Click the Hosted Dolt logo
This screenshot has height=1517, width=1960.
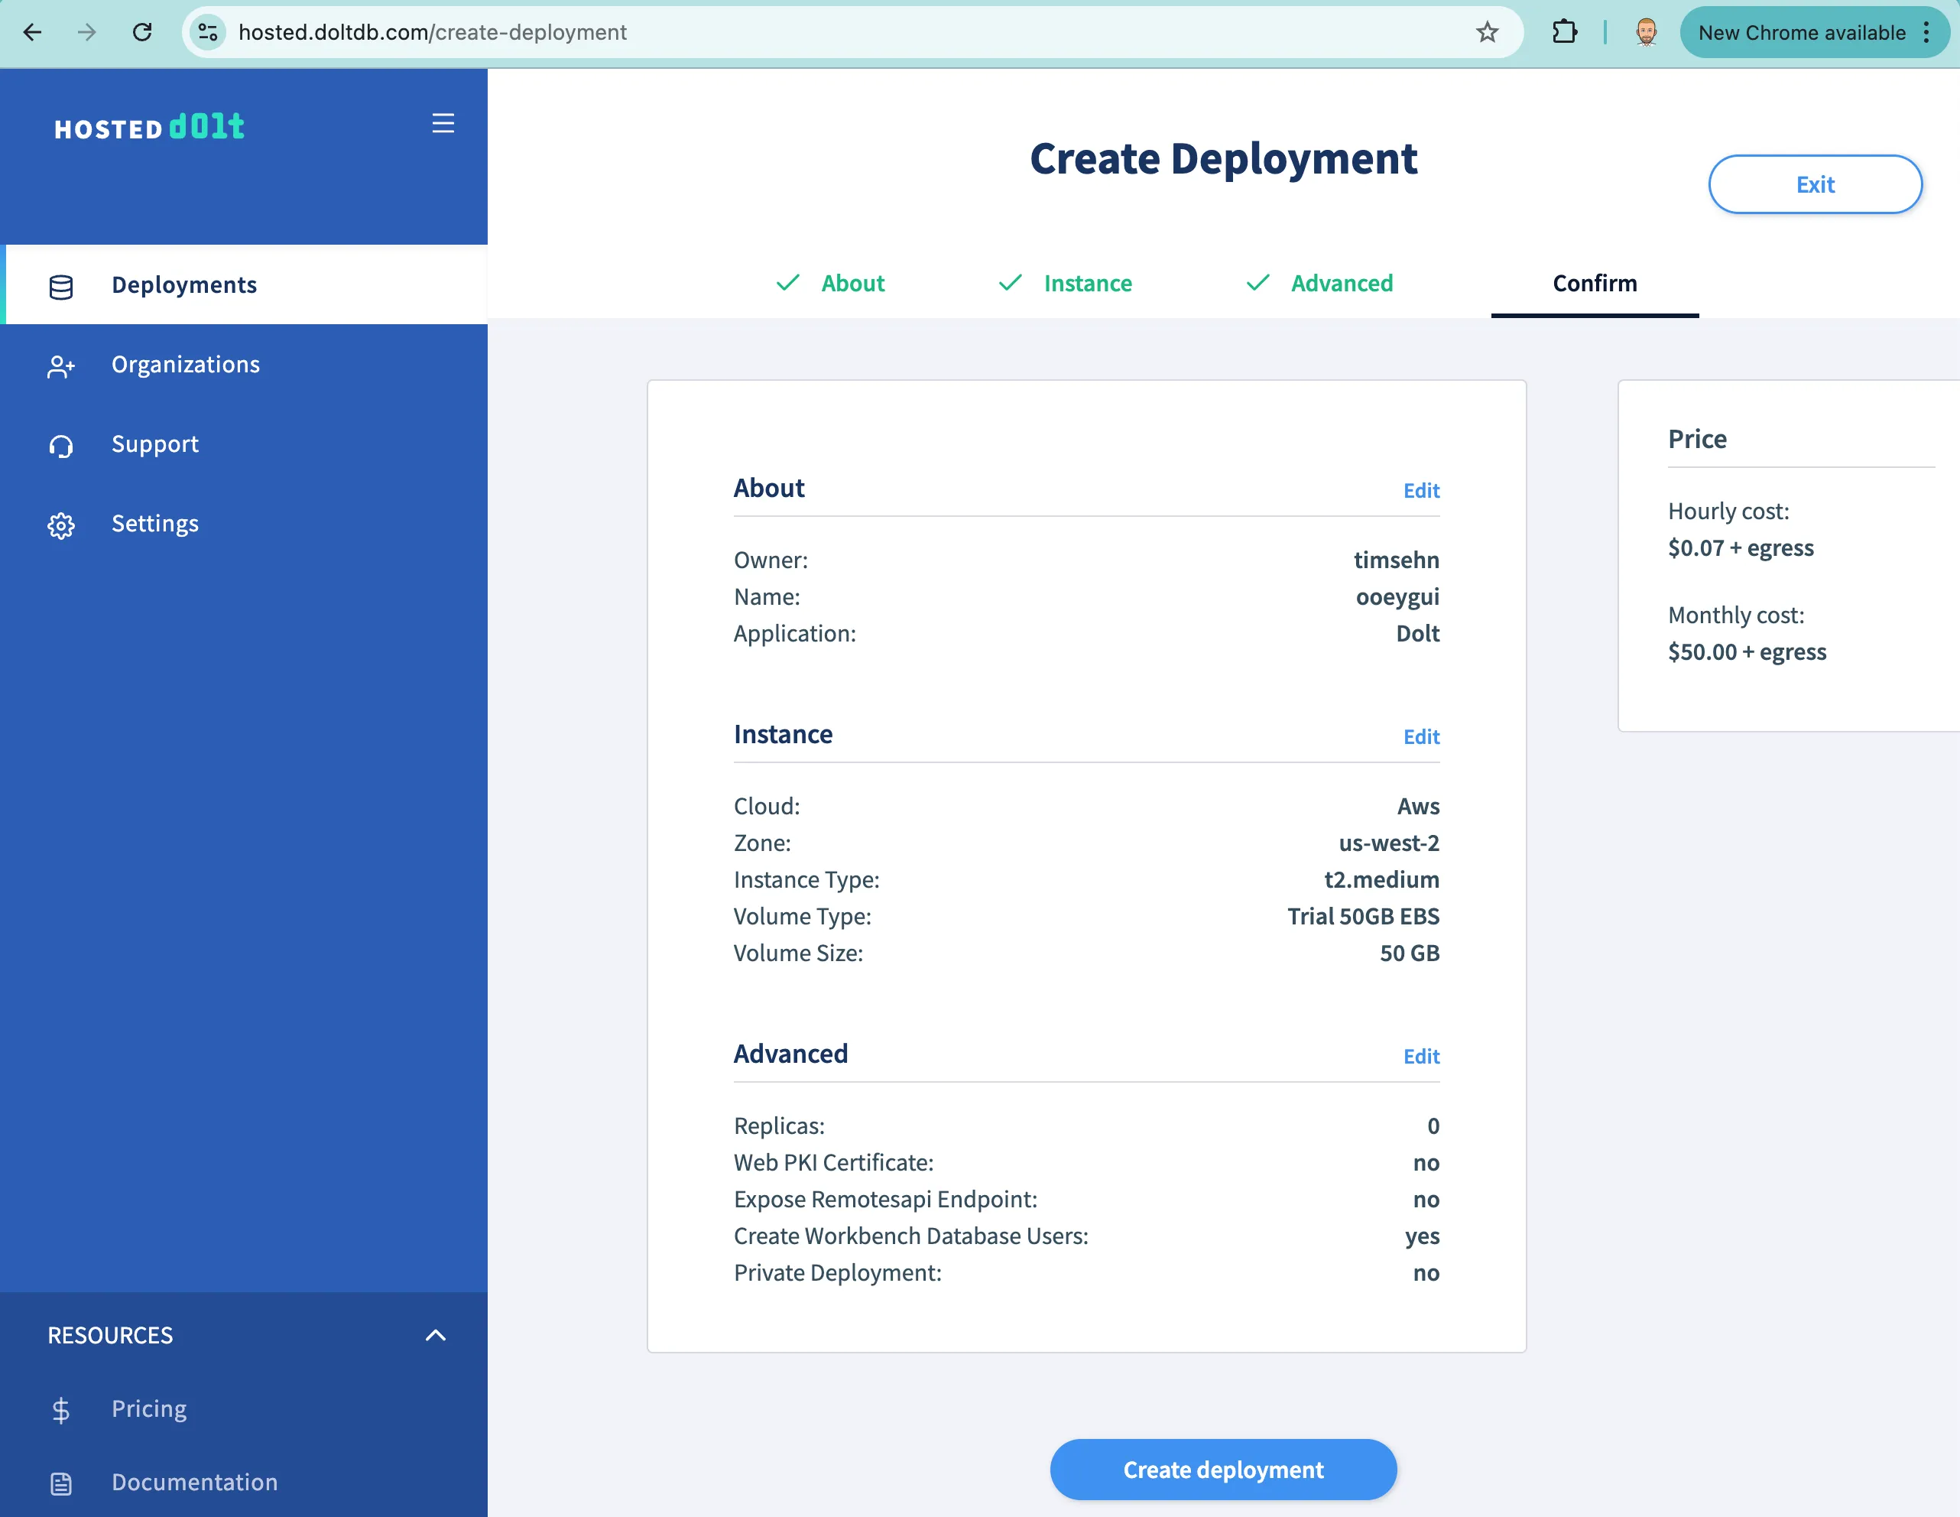point(149,127)
